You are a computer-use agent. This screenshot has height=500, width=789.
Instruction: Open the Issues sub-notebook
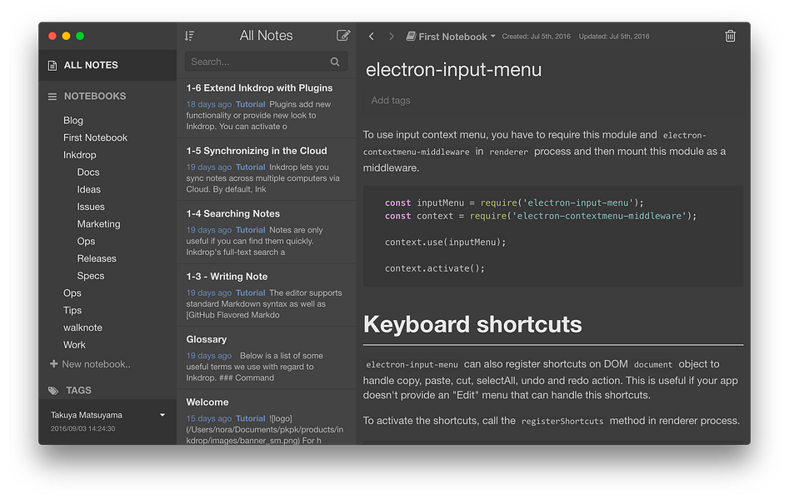(x=91, y=207)
